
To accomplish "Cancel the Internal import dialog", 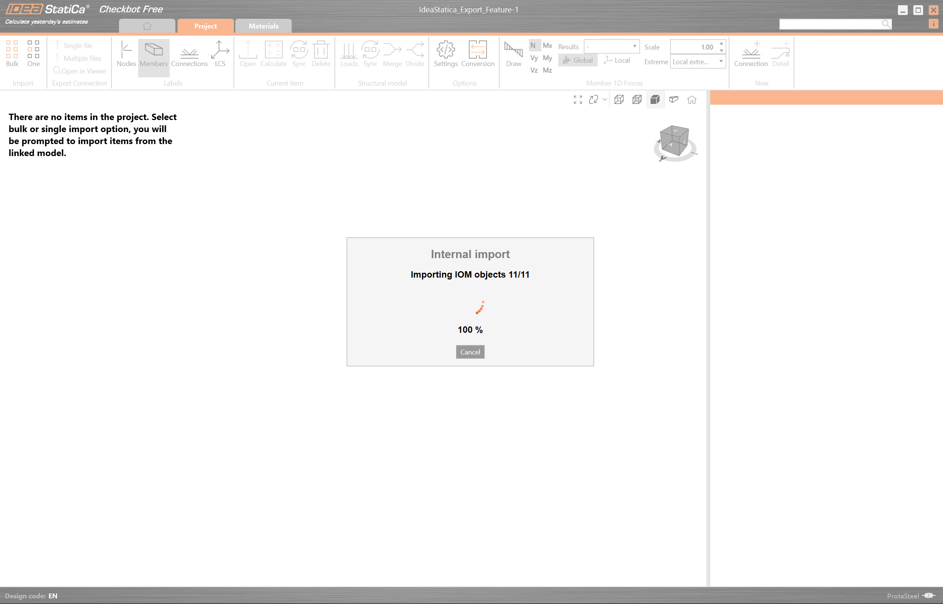I will click(470, 352).
